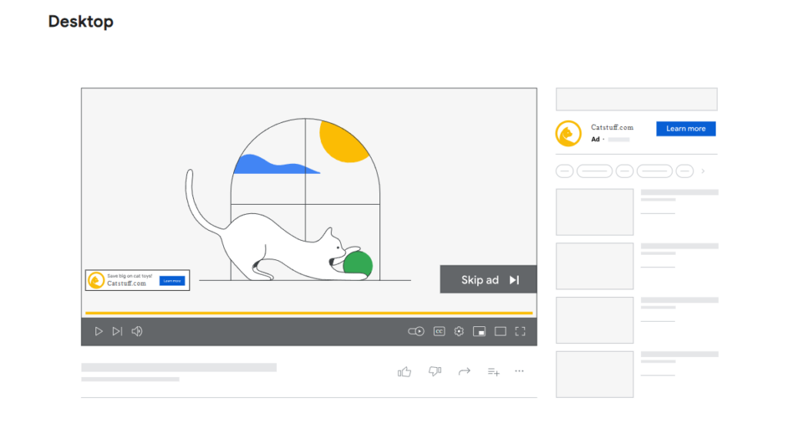This screenshot has height=444, width=788.
Task: Share the video using arrow icon
Action: 464,372
